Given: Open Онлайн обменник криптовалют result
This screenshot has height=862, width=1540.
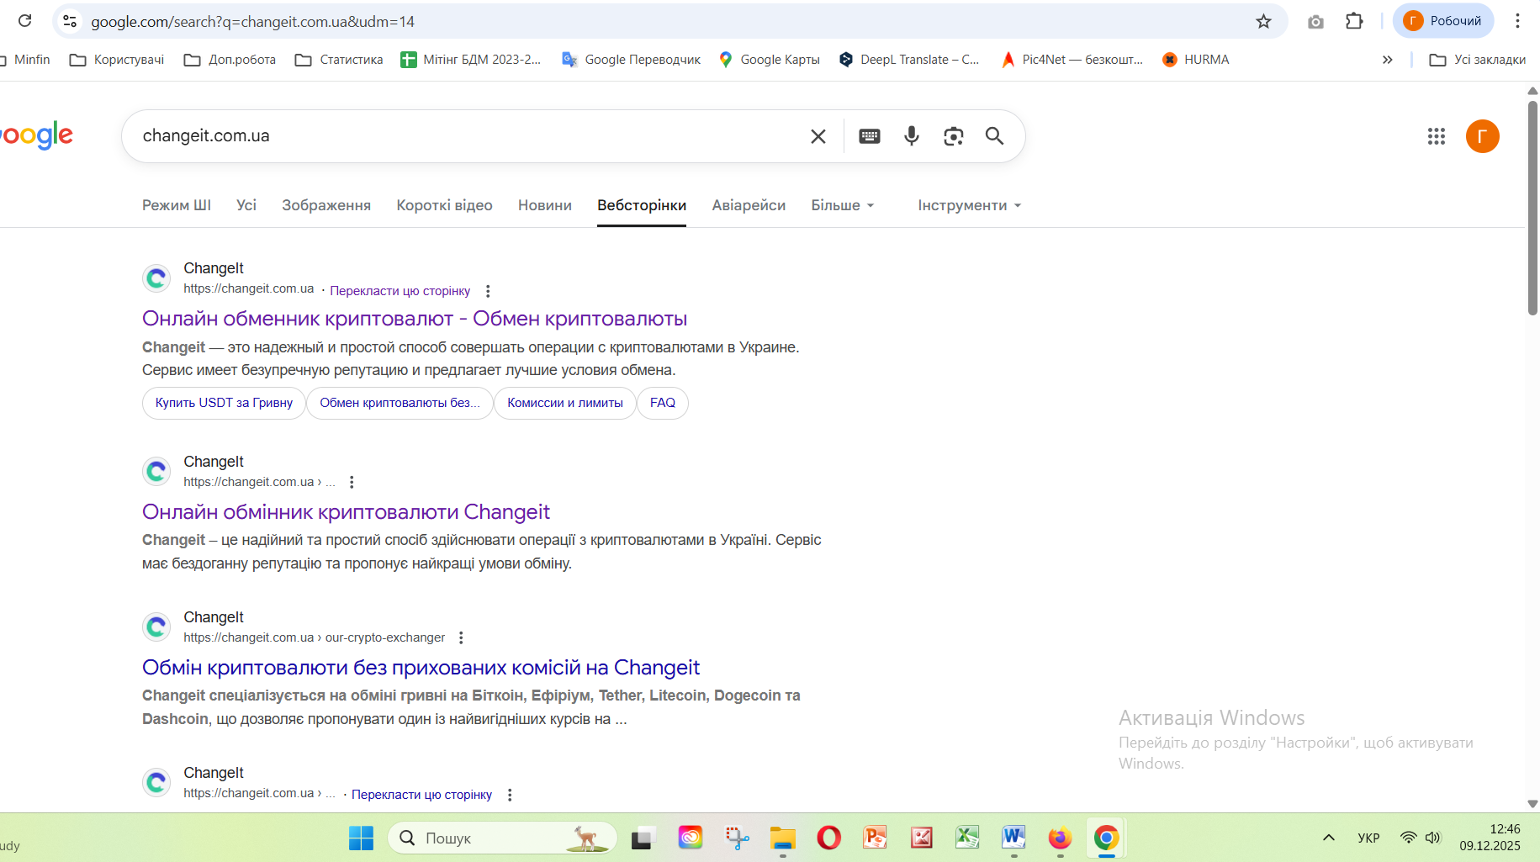Looking at the screenshot, I should click(415, 319).
